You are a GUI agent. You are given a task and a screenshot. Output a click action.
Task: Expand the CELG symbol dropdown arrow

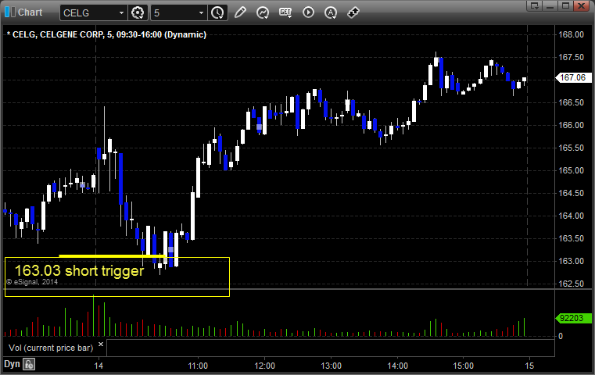point(121,13)
